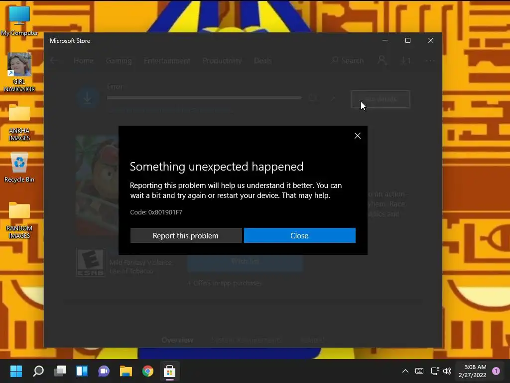This screenshot has width=510, height=383.
Task: Select the error code 0x801901F7 text
Action: point(165,212)
